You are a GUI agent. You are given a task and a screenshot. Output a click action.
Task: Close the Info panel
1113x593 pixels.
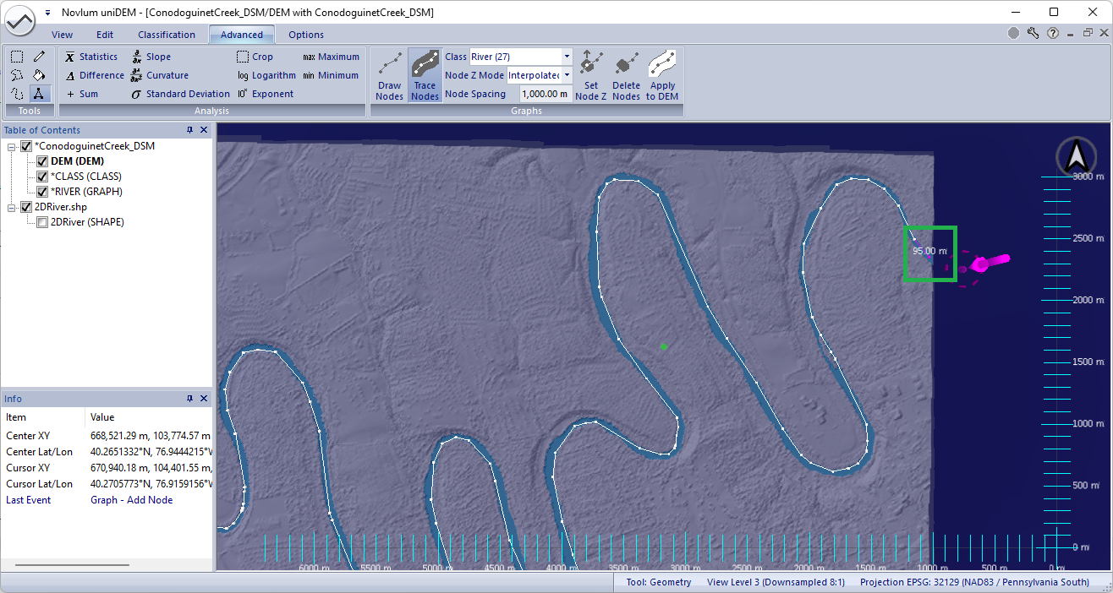[x=204, y=399]
